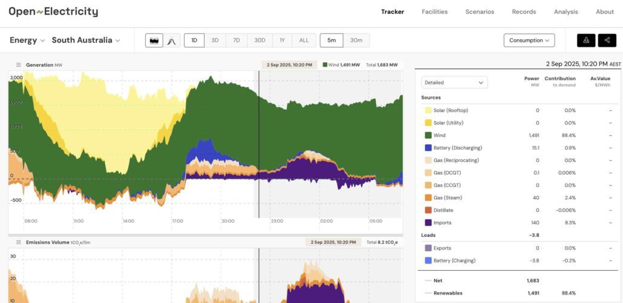The width and height of the screenshot is (623, 303).
Task: Open the Emissions Volume chart menu icon
Action: (x=19, y=242)
